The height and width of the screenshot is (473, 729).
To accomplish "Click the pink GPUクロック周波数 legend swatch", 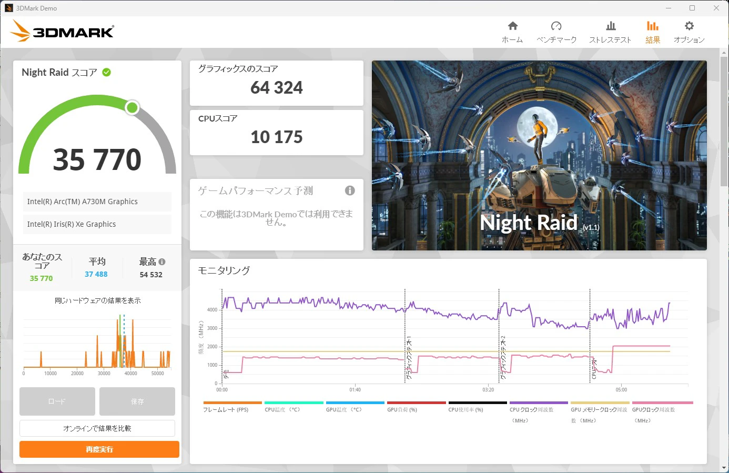I will click(x=663, y=402).
